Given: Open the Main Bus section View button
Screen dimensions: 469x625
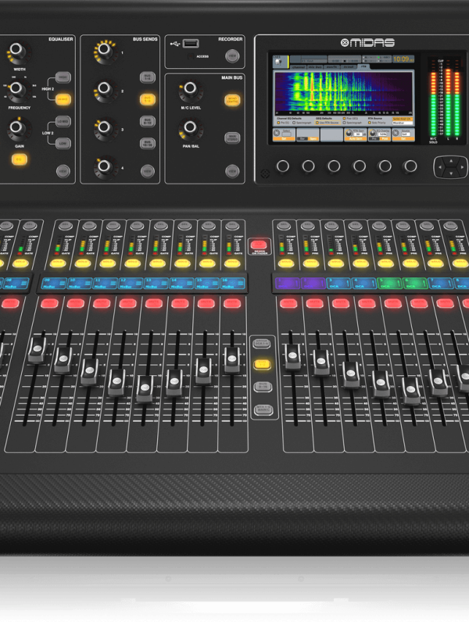Looking at the screenshot, I should (x=232, y=171).
